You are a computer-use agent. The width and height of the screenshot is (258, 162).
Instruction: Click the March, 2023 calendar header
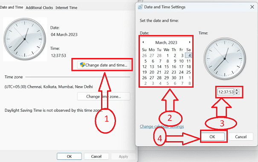point(166,43)
